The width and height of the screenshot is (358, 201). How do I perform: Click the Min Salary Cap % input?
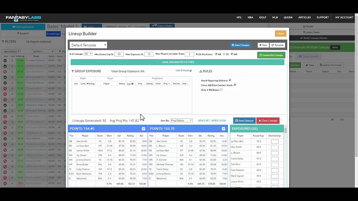(119, 54)
